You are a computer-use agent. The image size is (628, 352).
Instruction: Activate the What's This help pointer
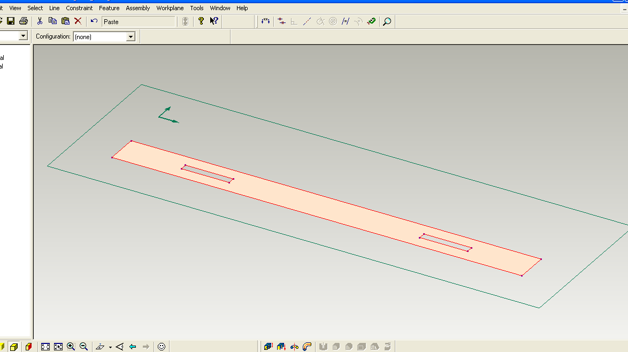(215, 21)
